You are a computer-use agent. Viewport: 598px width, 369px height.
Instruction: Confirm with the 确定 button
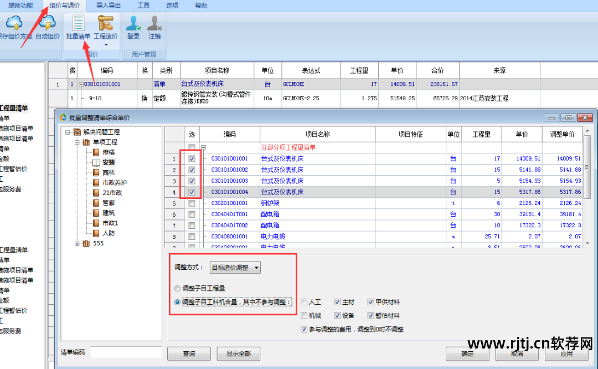pyautogui.click(x=467, y=353)
